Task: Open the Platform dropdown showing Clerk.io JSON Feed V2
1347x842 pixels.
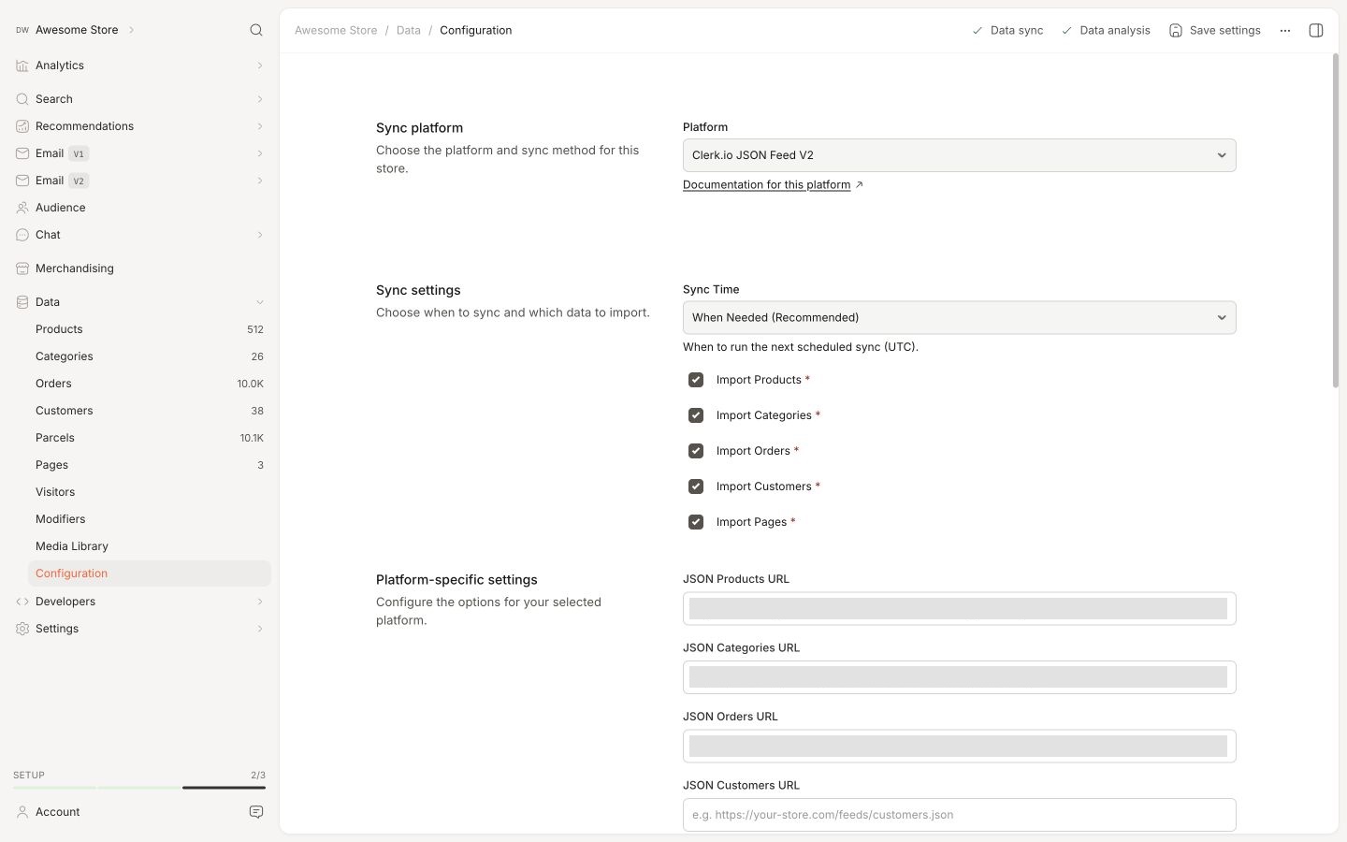Action: 959,155
